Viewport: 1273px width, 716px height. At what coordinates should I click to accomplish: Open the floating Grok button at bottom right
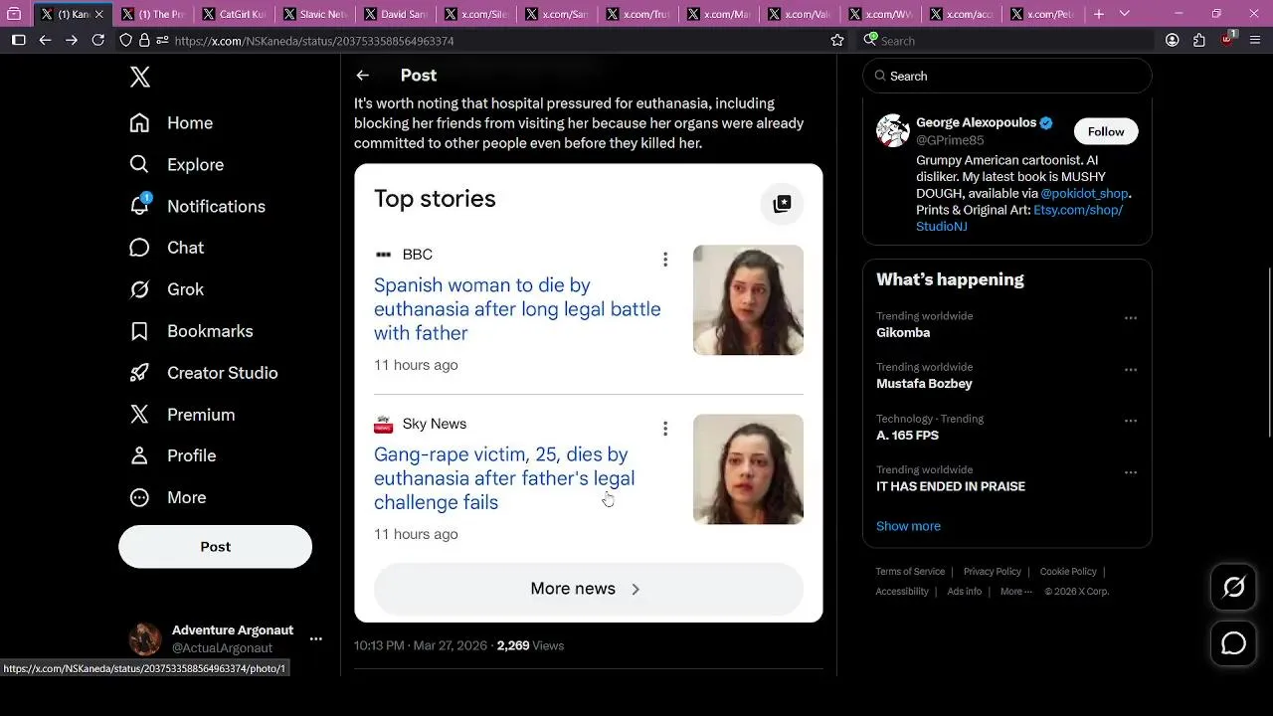tap(1233, 588)
